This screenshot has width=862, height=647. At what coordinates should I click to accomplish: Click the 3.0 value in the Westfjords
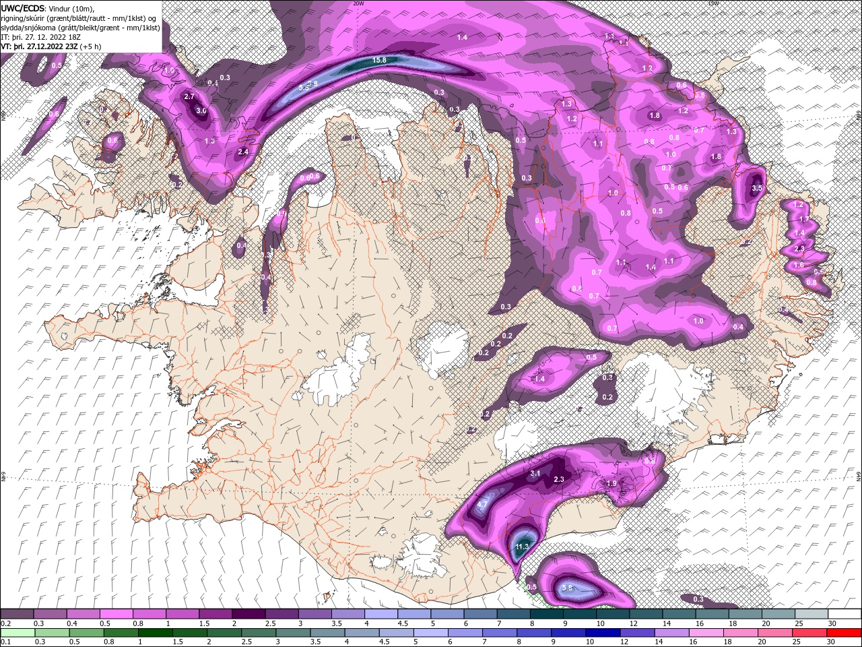click(201, 111)
